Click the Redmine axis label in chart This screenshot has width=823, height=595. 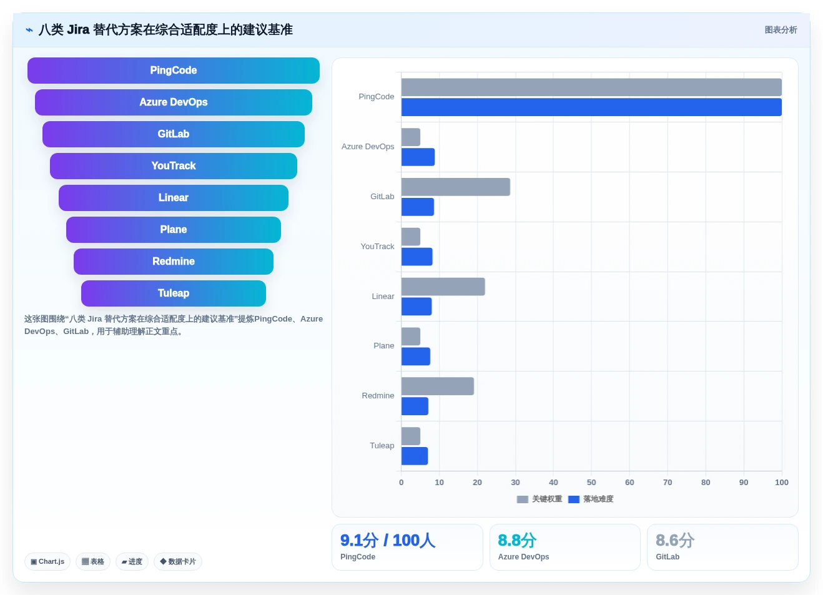(378, 396)
